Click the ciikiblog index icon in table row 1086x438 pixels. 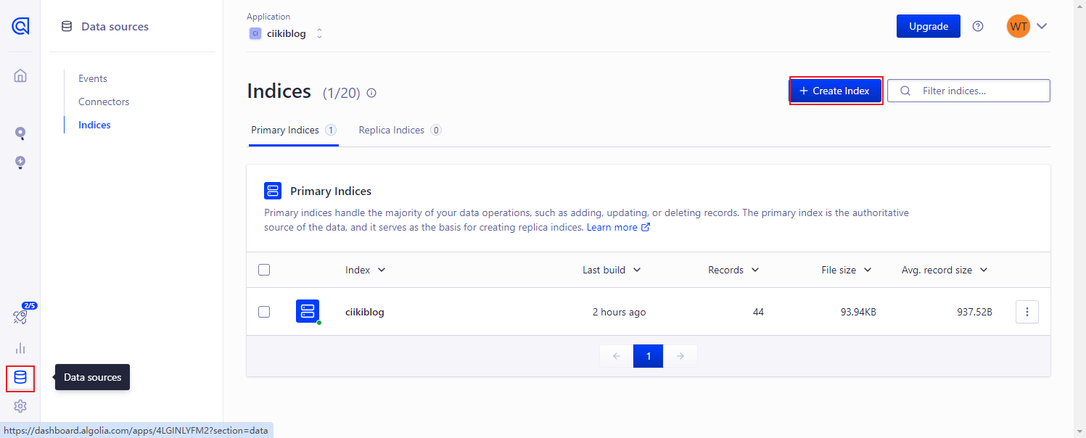308,312
